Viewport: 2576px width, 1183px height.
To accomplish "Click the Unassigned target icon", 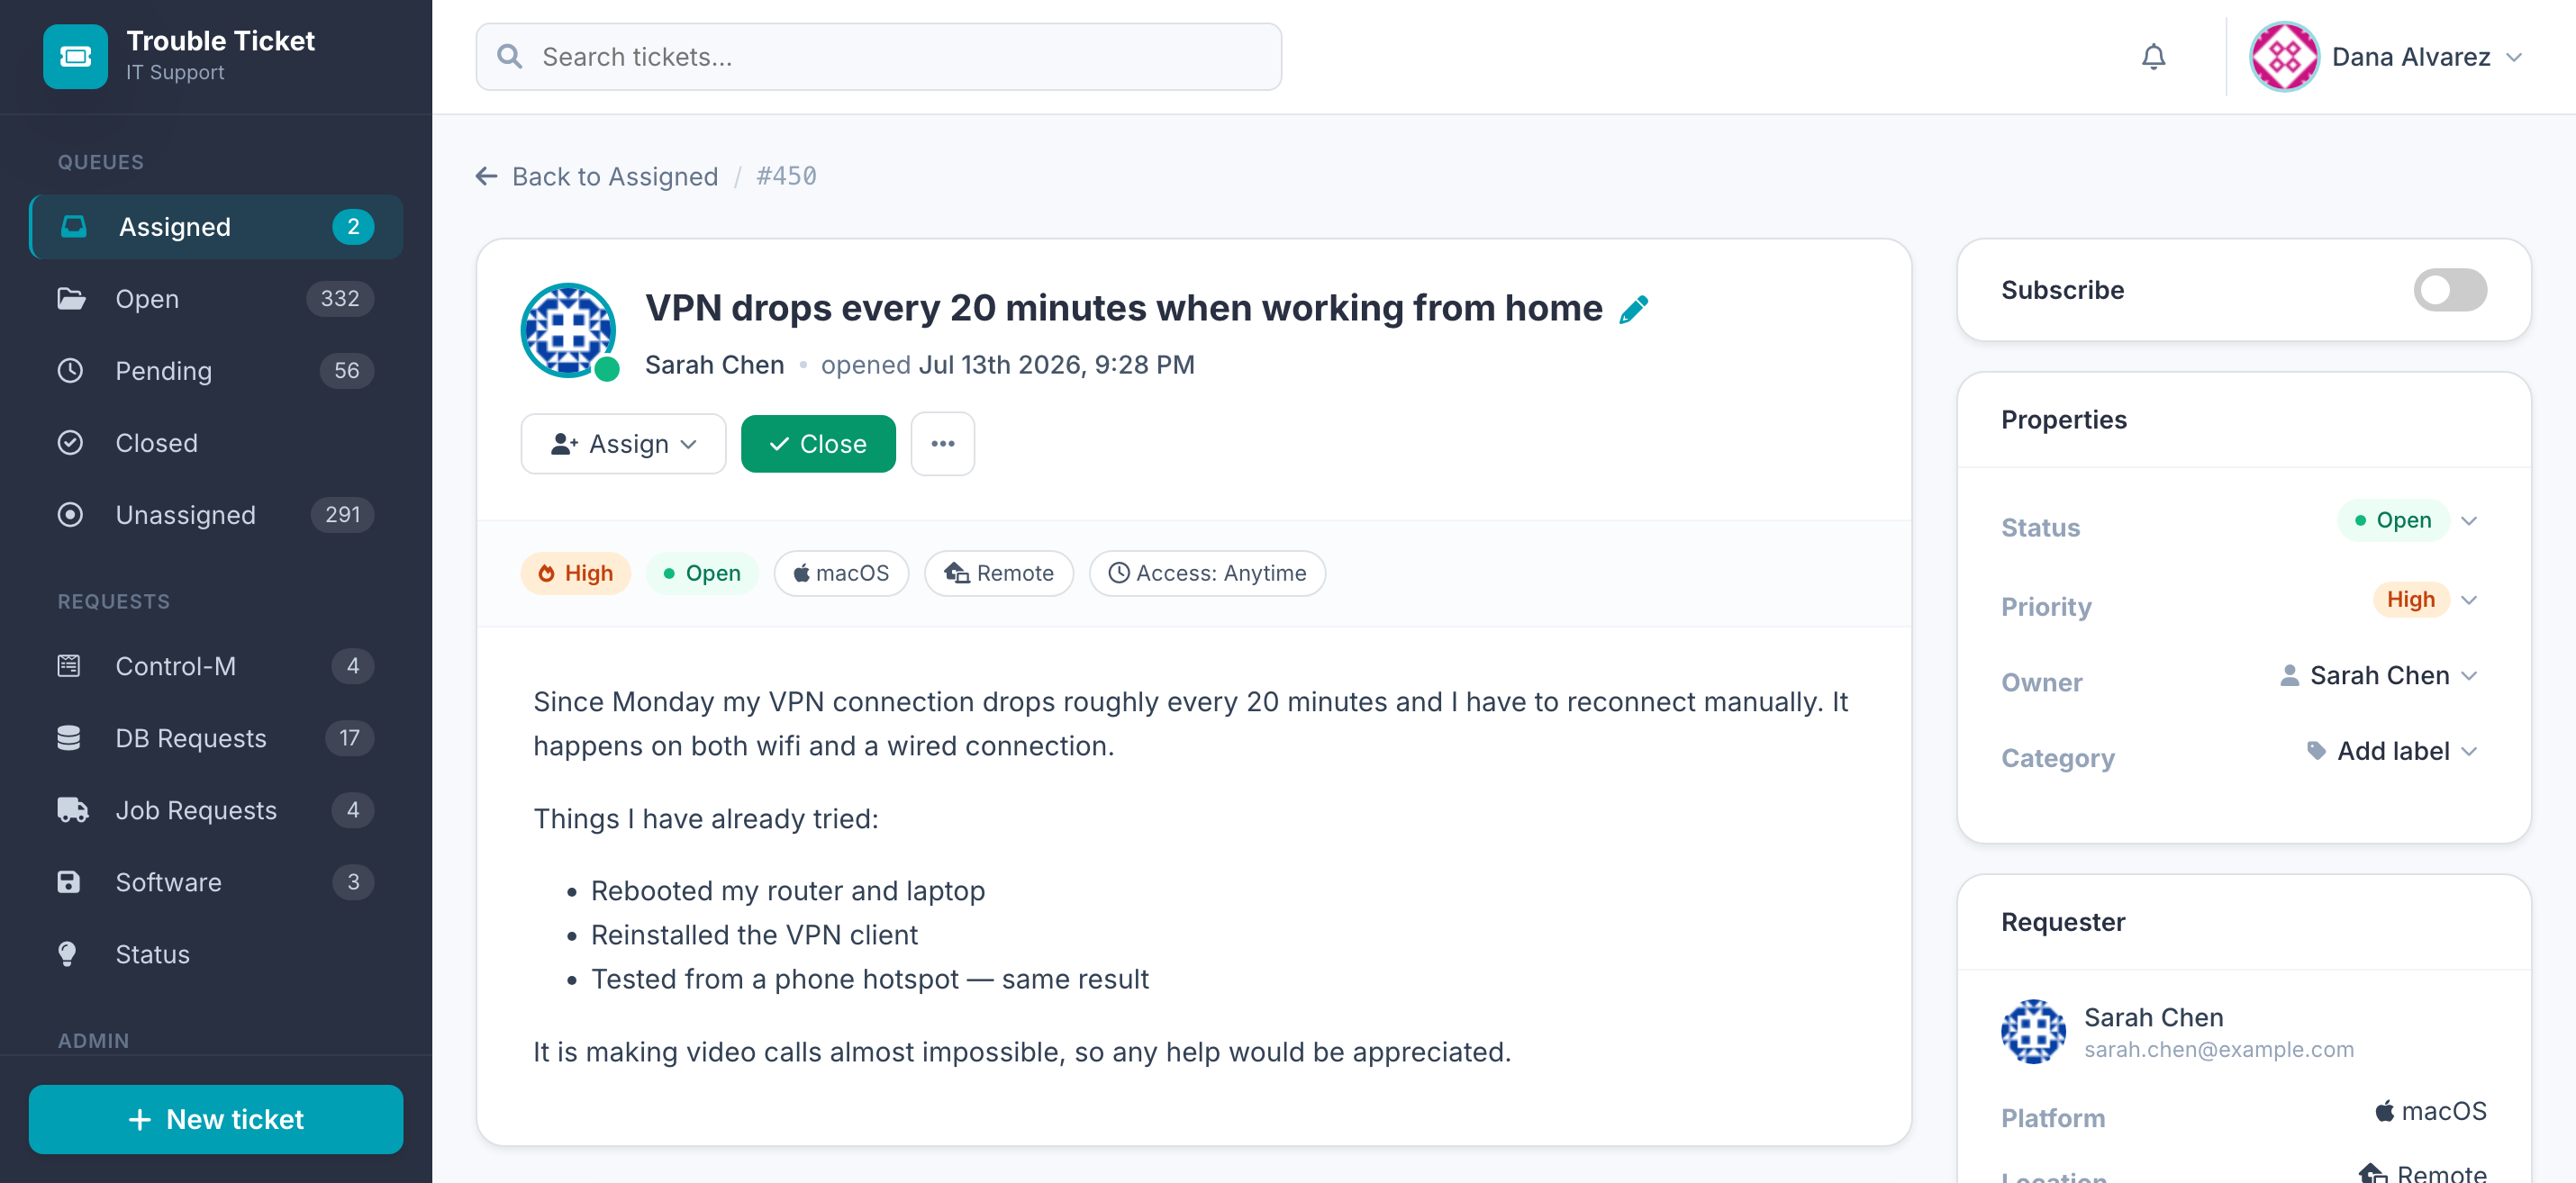I will click(x=70, y=515).
